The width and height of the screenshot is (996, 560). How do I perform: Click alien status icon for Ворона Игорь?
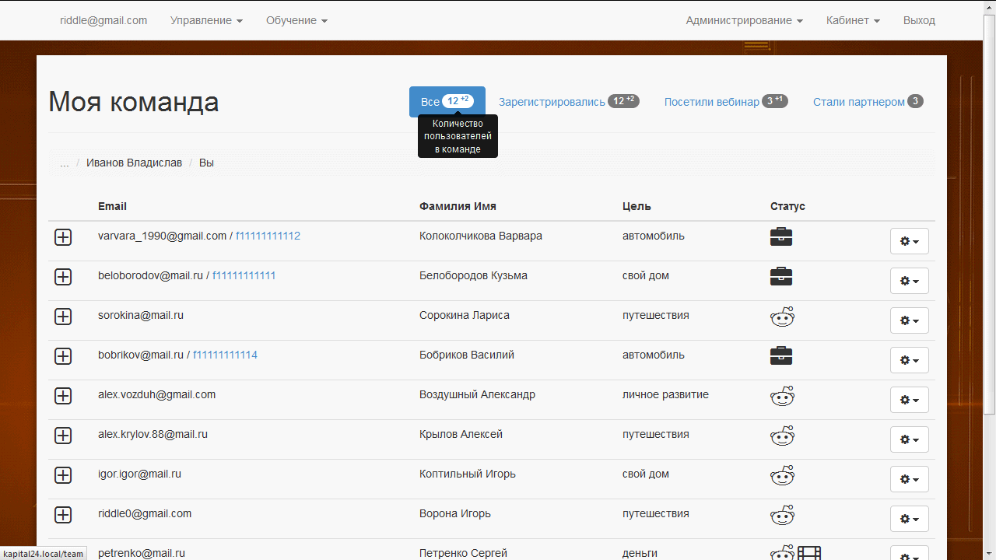click(x=782, y=515)
